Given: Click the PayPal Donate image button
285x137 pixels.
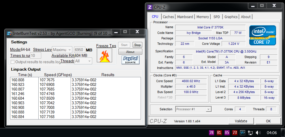Looking at the screenshot, I should (x=130, y=60).
